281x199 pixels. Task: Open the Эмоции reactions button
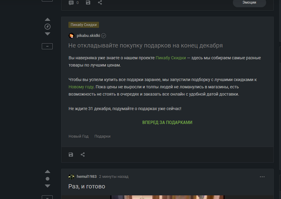249,3
